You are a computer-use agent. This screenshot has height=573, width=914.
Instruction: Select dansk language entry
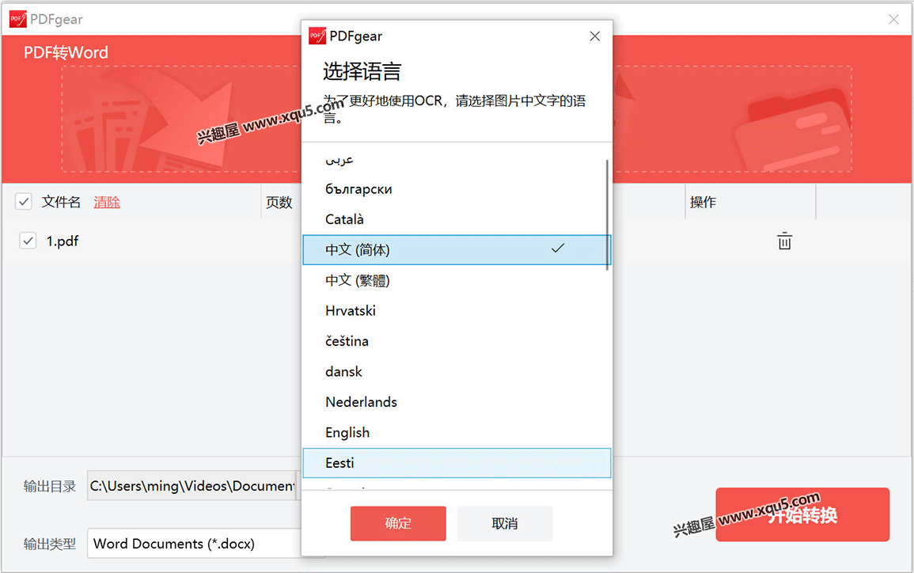[457, 371]
